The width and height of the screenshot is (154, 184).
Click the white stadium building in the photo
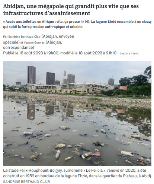point(70,88)
